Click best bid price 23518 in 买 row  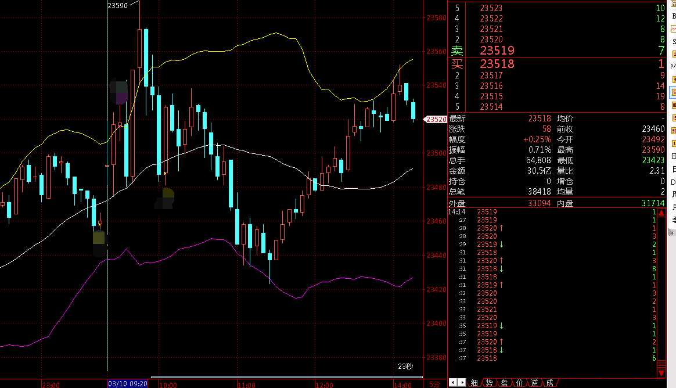tap(497, 64)
